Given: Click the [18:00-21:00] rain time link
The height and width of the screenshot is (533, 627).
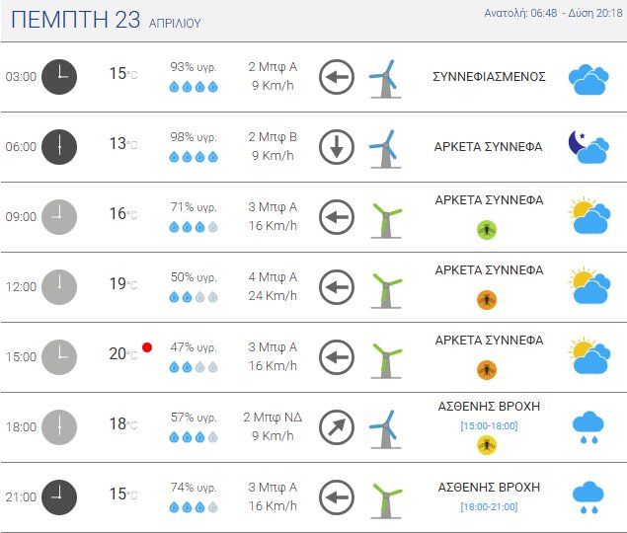Looking at the screenshot, I should pyautogui.click(x=489, y=507).
